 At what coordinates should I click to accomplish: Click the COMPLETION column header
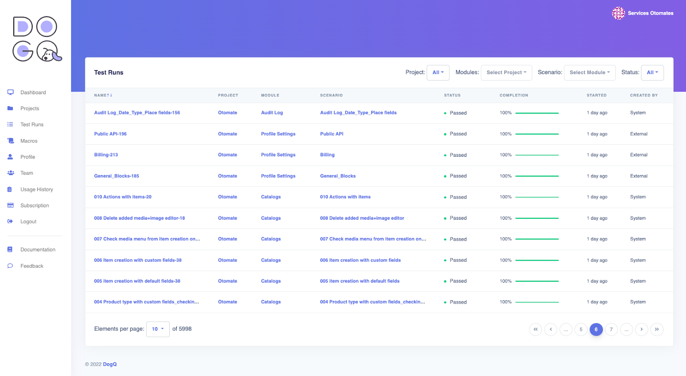click(514, 95)
